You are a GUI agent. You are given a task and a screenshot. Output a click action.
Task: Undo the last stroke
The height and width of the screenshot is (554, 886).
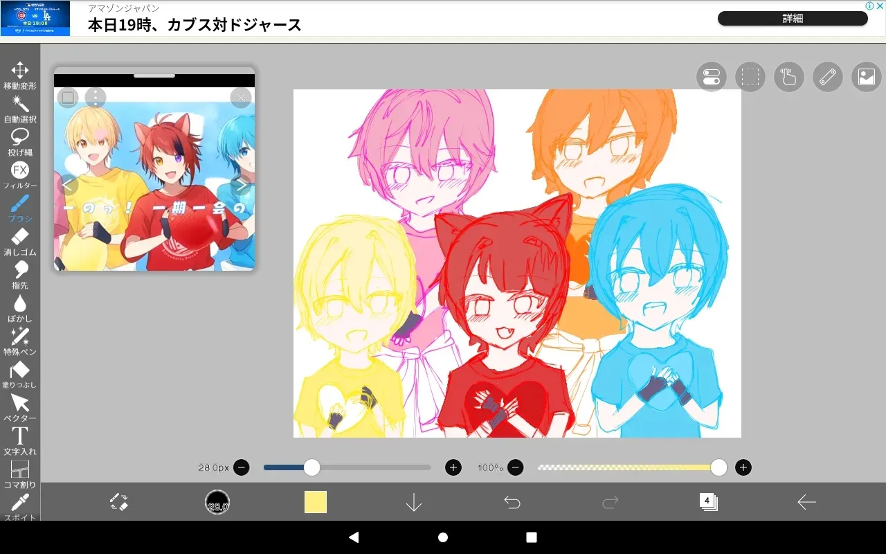[x=512, y=502]
